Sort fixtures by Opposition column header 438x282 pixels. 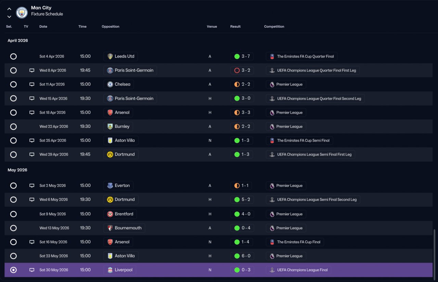coord(111,27)
